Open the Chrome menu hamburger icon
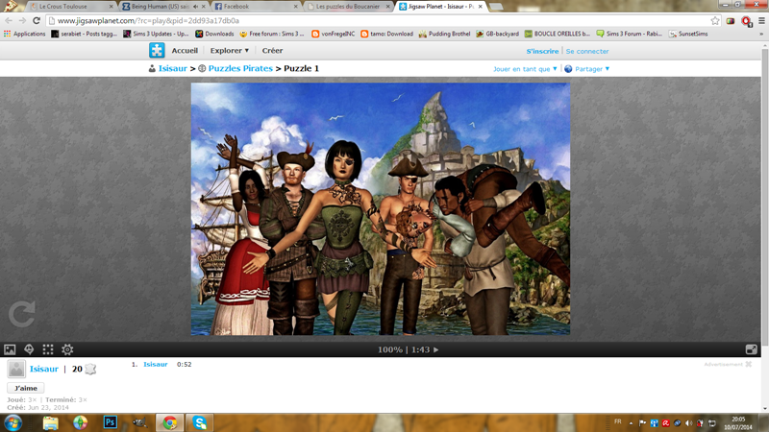Image resolution: width=769 pixels, height=432 pixels. tap(761, 20)
